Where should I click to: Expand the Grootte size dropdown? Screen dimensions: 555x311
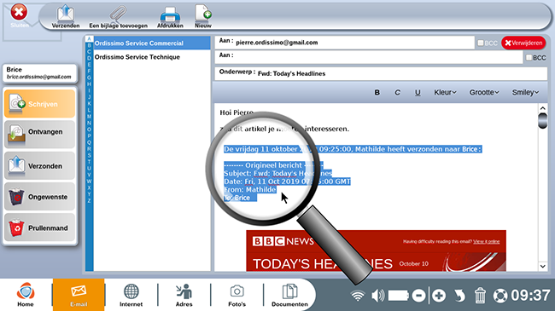click(484, 92)
